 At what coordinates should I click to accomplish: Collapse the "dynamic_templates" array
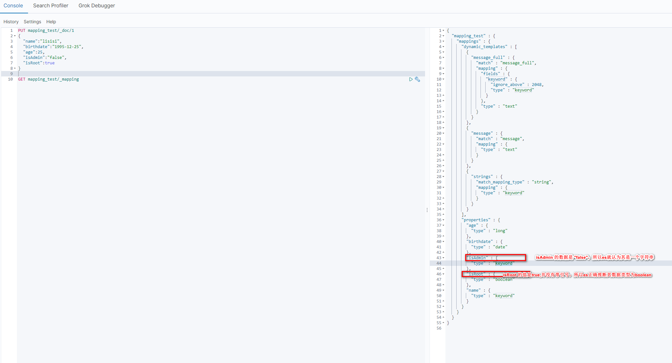click(443, 46)
